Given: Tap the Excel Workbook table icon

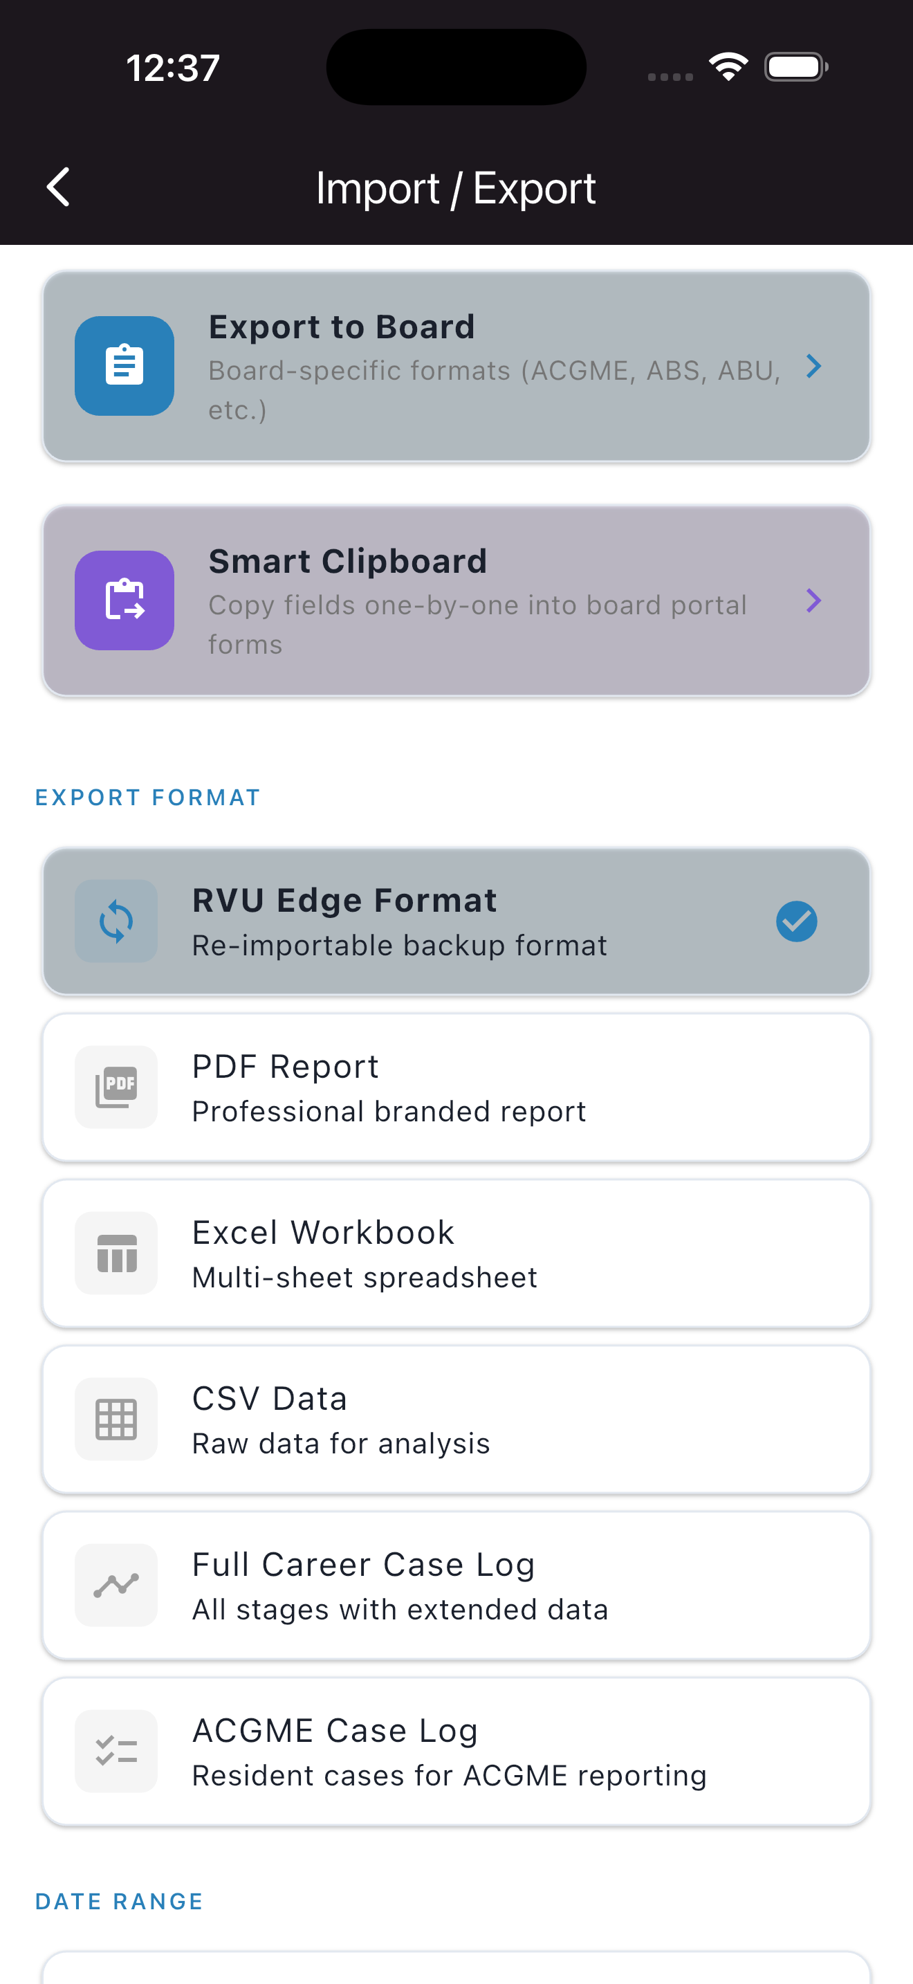Looking at the screenshot, I should (116, 1253).
